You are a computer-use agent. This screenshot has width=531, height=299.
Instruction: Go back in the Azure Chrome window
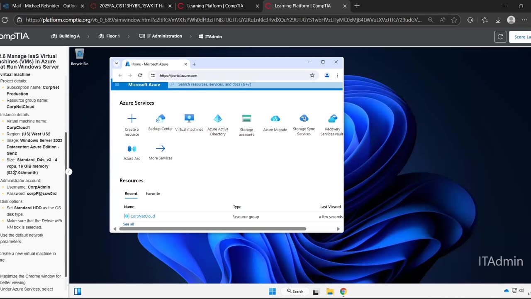(120, 75)
